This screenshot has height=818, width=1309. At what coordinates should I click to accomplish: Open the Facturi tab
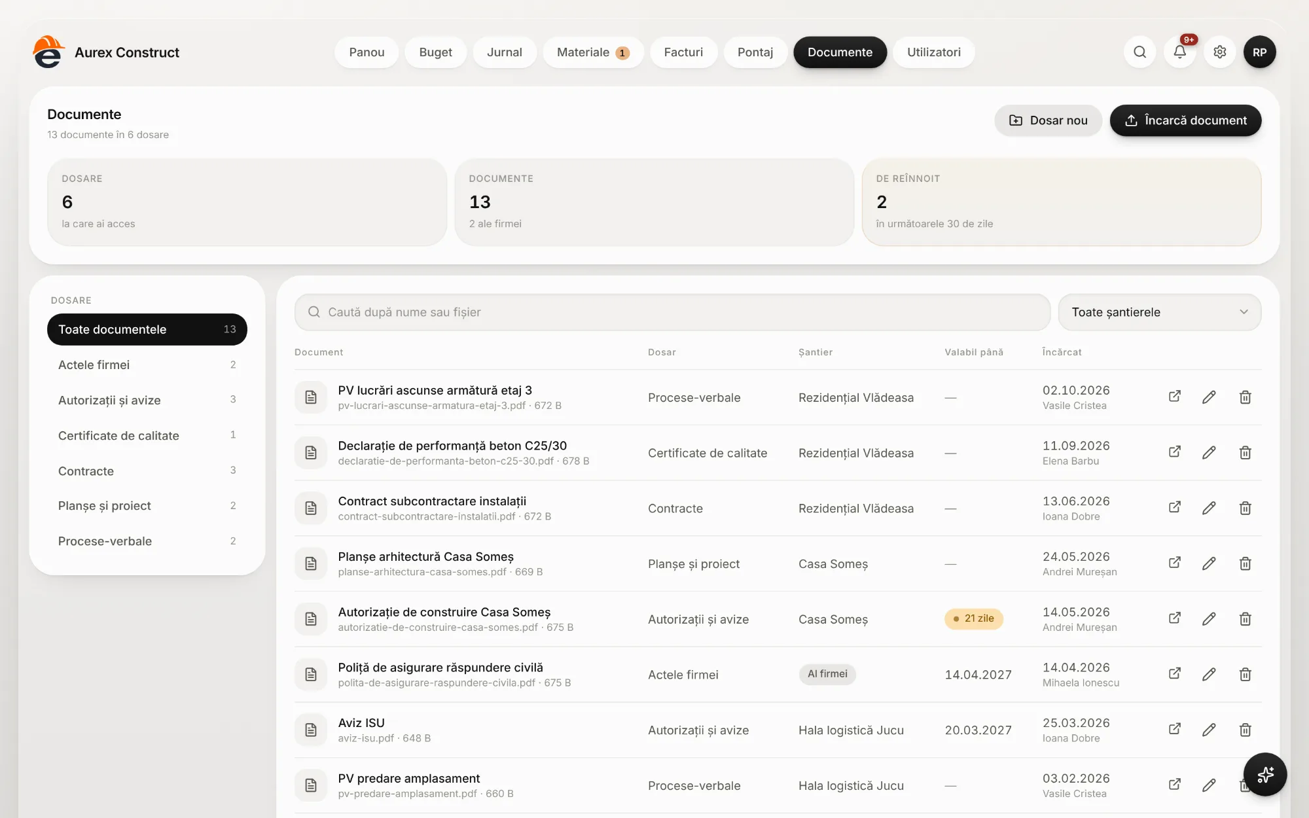[x=683, y=52]
